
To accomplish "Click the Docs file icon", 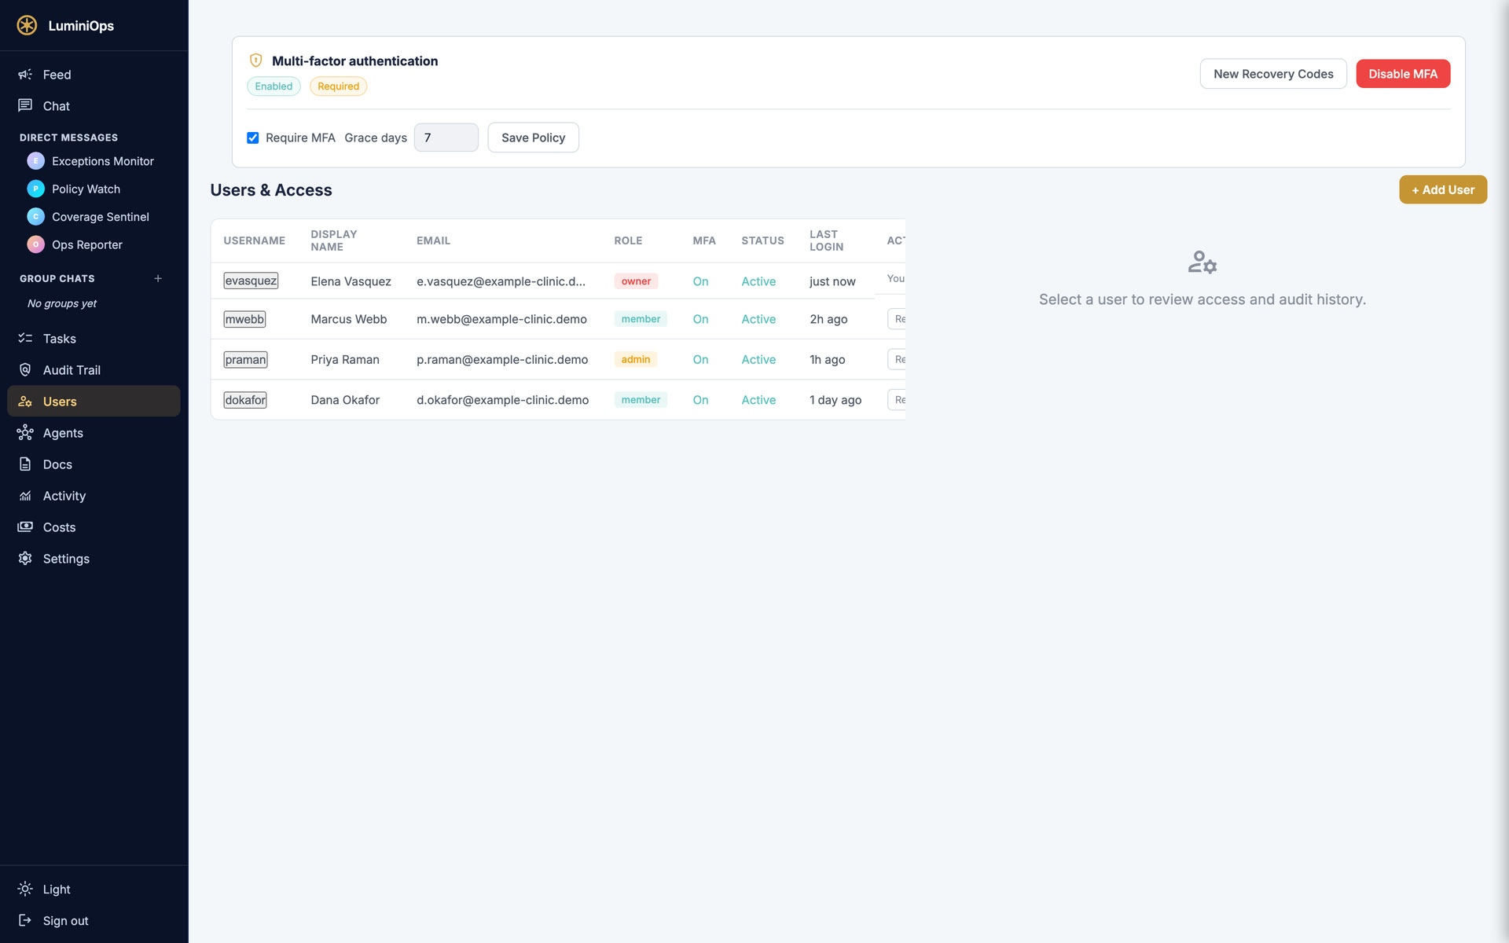I will pos(25,464).
